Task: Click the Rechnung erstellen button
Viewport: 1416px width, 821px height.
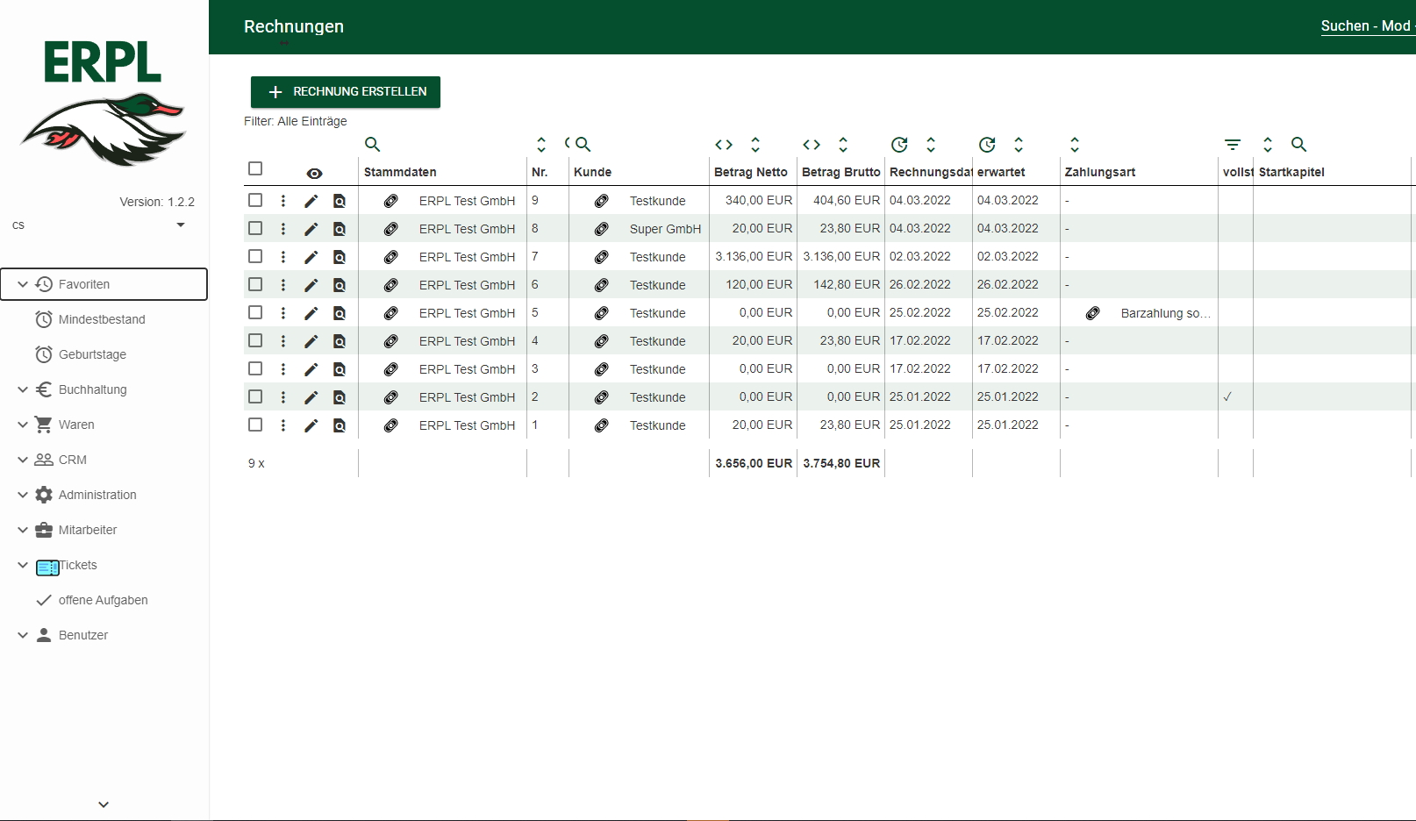Action: tap(346, 92)
